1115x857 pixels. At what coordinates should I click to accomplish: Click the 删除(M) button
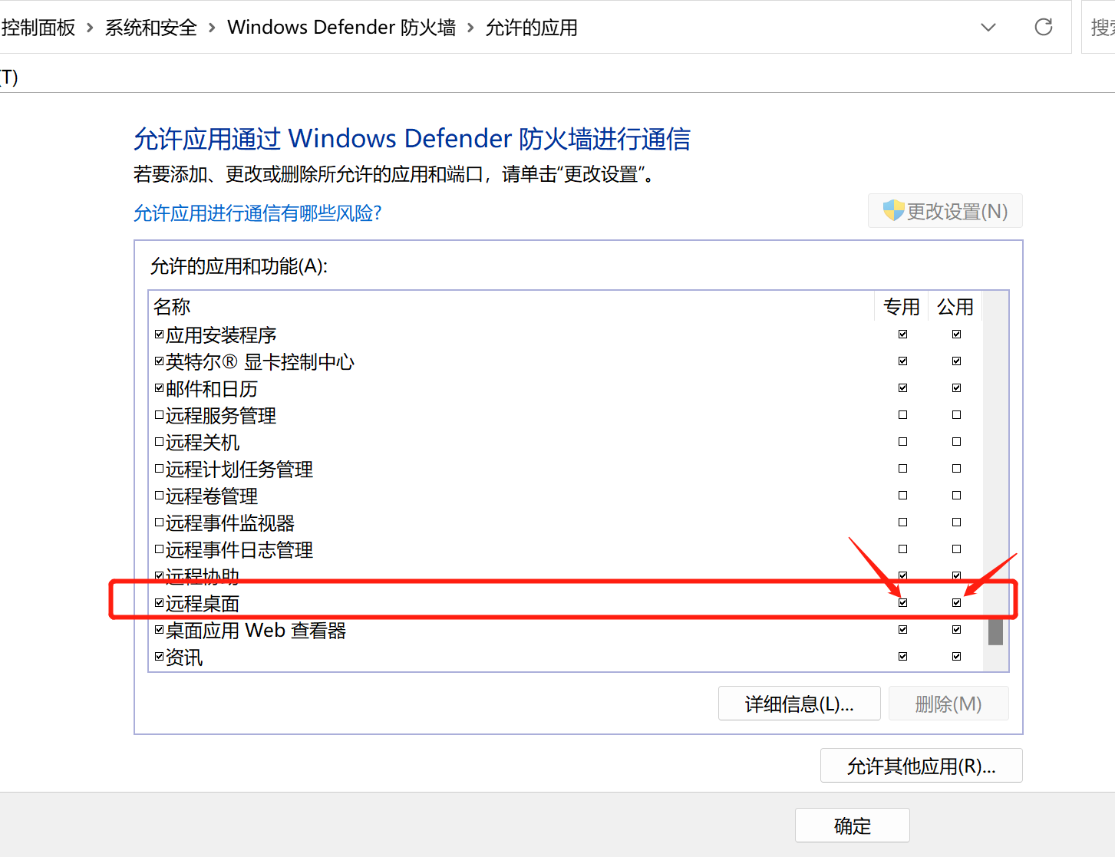[948, 704]
